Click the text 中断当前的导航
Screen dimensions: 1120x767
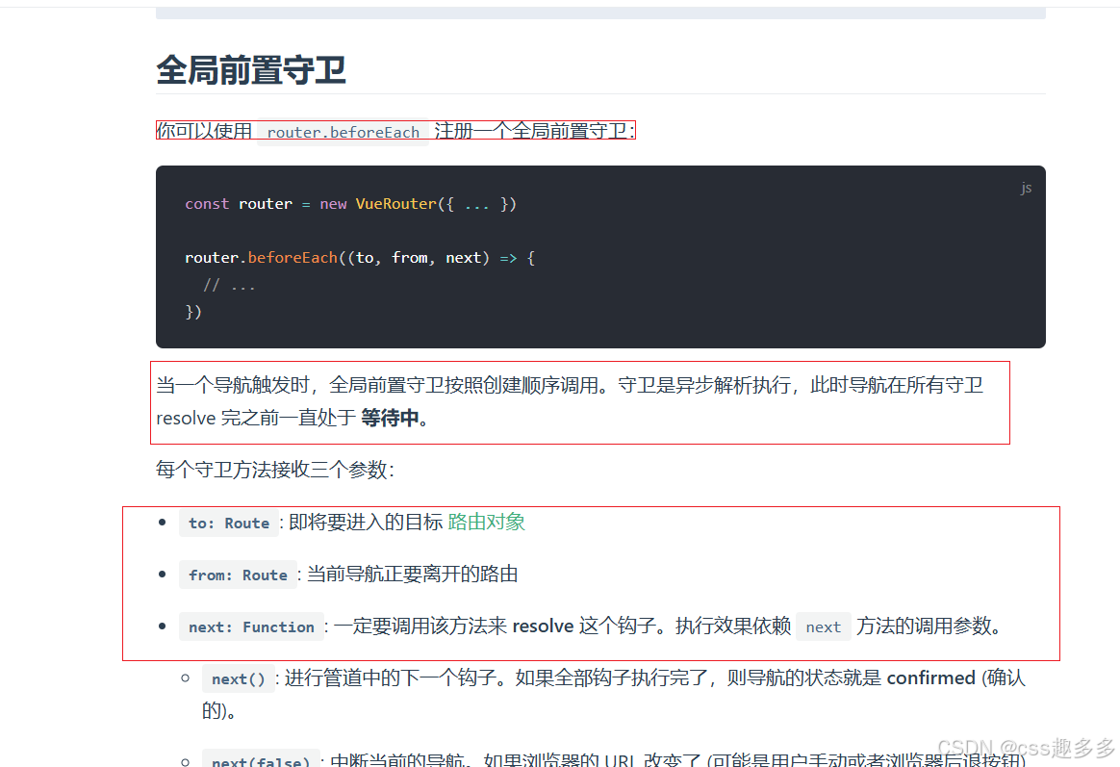397,760
